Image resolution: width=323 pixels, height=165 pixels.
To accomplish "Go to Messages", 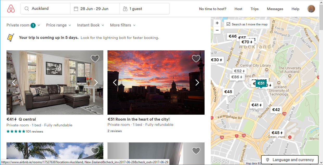I will pyautogui.click(x=275, y=9).
